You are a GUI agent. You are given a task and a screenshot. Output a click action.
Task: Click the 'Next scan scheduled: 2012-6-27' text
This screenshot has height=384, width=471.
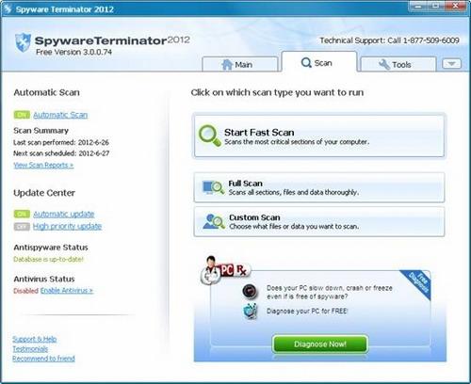point(61,153)
